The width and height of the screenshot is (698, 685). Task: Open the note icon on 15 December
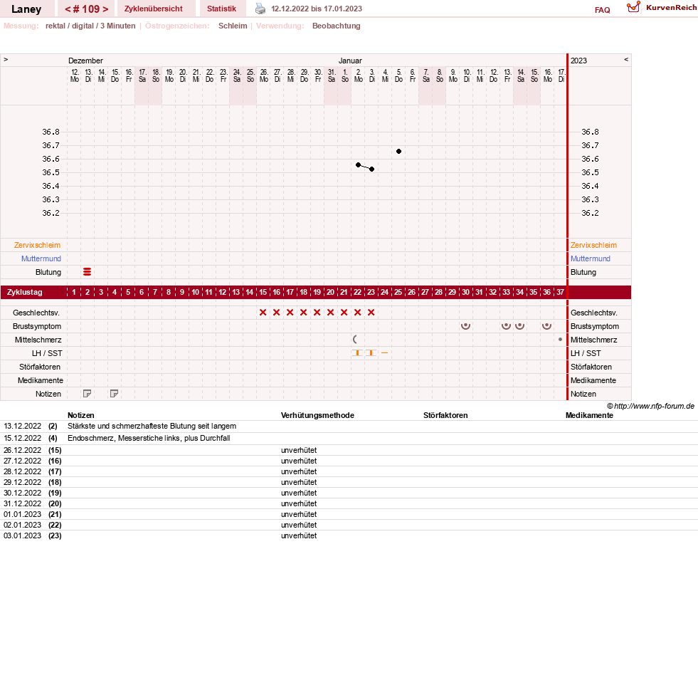(114, 394)
